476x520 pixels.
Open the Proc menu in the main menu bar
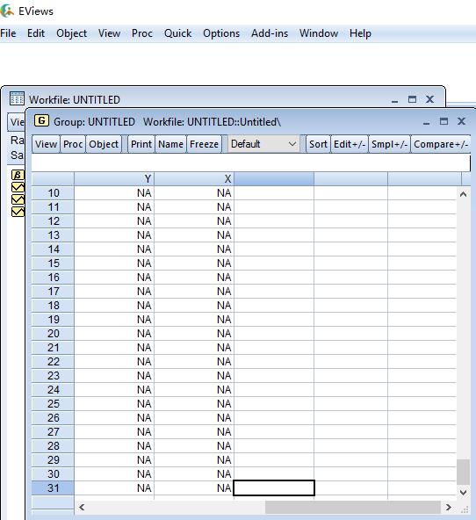tap(142, 33)
